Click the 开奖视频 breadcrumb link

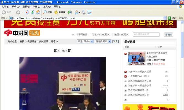tap(44, 42)
